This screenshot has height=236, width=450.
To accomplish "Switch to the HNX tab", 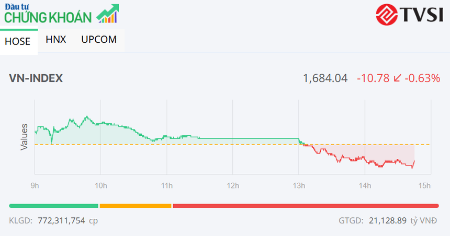I will pos(55,39).
